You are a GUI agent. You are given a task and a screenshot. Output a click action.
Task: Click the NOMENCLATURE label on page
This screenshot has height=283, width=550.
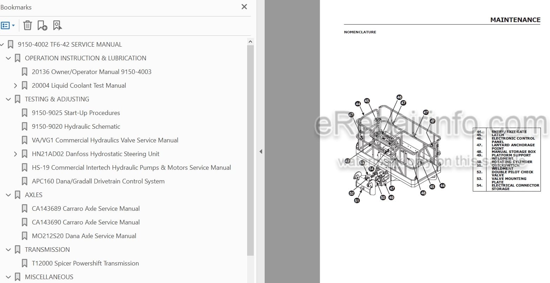tap(360, 32)
